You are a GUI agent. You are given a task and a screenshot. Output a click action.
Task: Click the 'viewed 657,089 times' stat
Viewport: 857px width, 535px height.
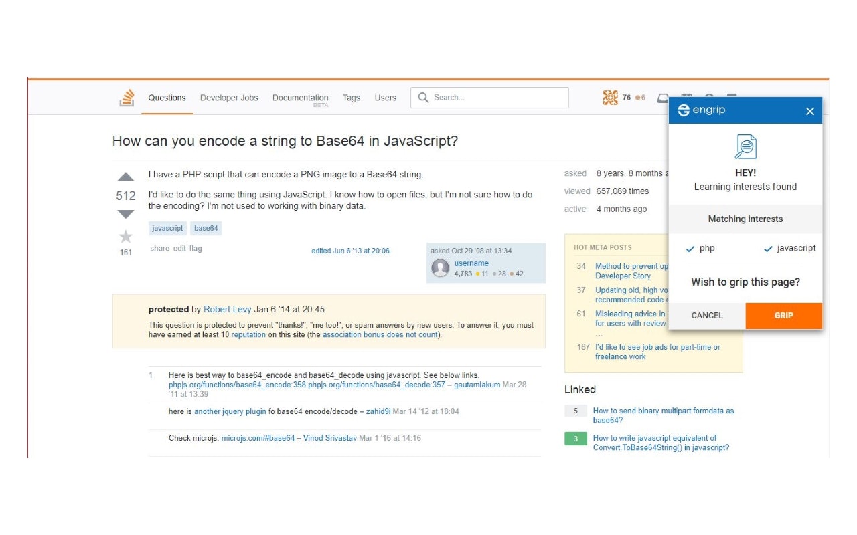coord(607,191)
